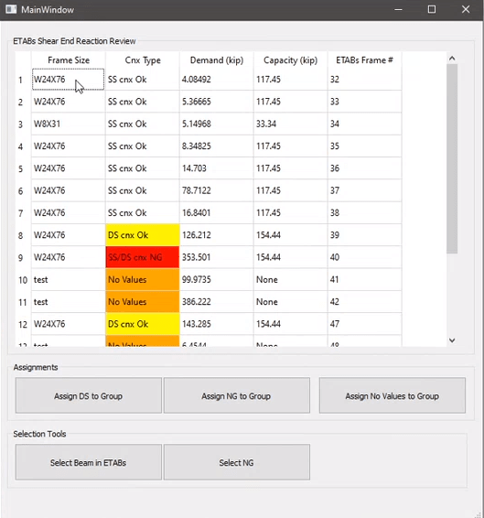Select the demand value 126.212

[217, 235]
